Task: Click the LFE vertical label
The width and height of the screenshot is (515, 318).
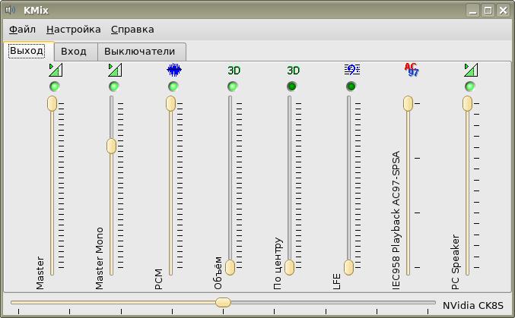Action: 337,282
